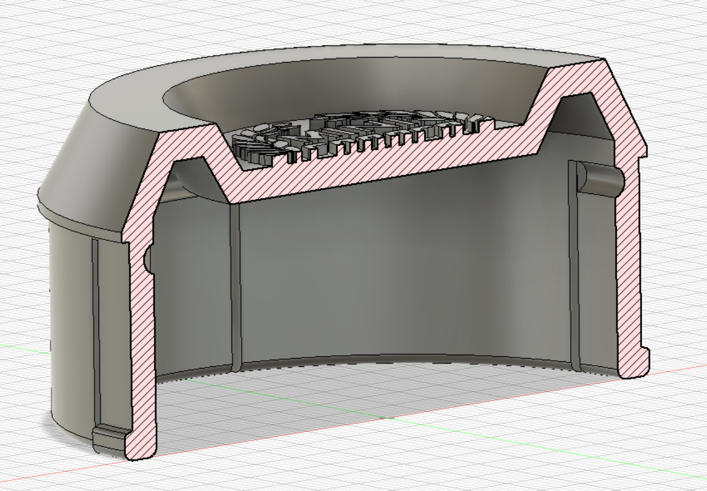Screen dimensions: 707x491
Task: Click the vertical groove on outer left wall
Action: coord(95,333)
